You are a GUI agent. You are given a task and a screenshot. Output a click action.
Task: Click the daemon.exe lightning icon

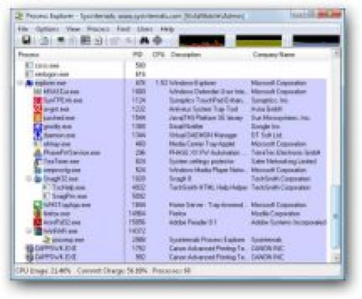pos(38,135)
